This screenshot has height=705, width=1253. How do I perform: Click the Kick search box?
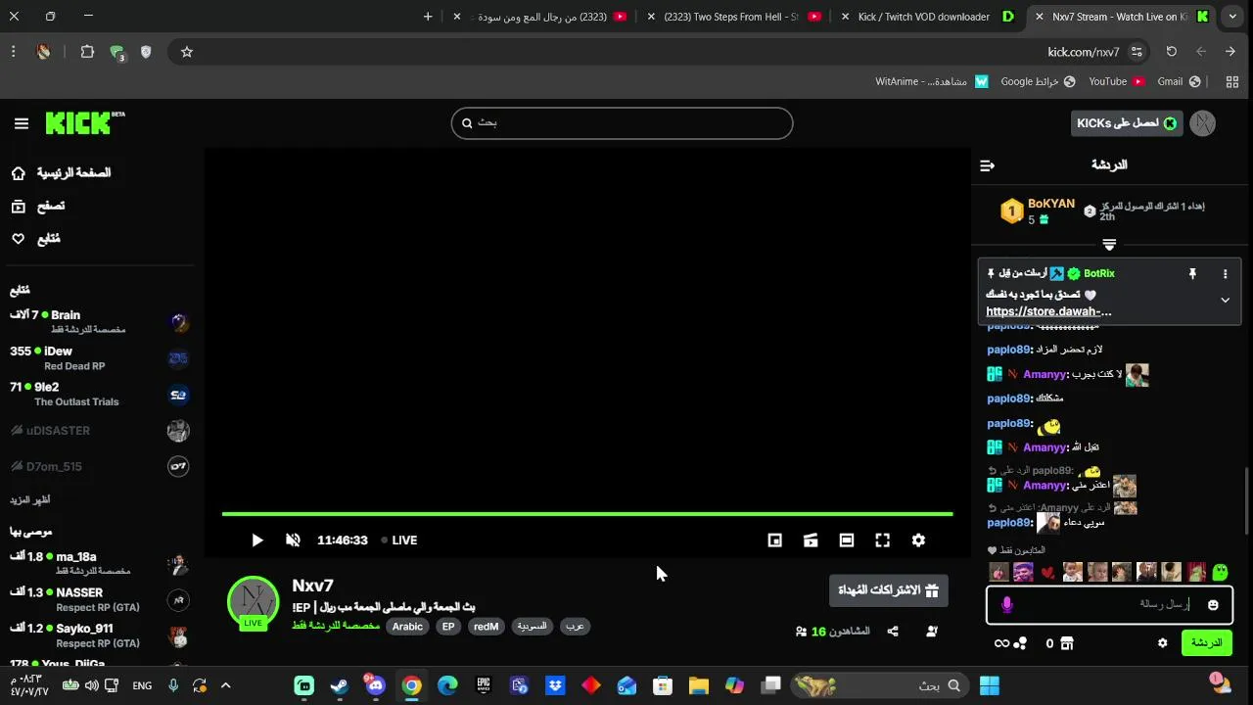[x=622, y=123]
